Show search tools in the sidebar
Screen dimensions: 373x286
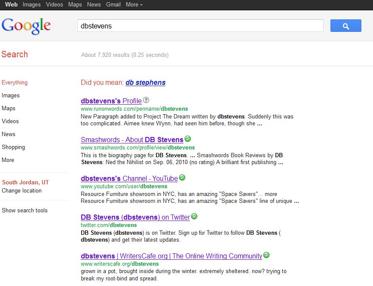(x=25, y=210)
